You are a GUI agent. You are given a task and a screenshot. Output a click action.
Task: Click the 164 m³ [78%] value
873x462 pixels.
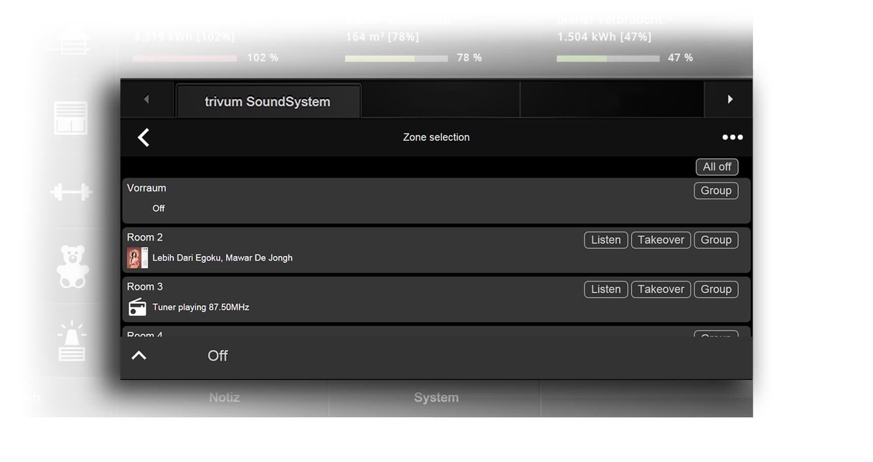(382, 37)
